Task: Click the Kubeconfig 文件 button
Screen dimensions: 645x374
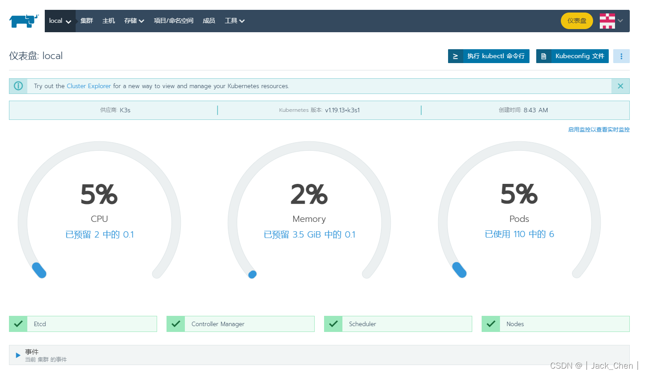Action: tap(572, 56)
